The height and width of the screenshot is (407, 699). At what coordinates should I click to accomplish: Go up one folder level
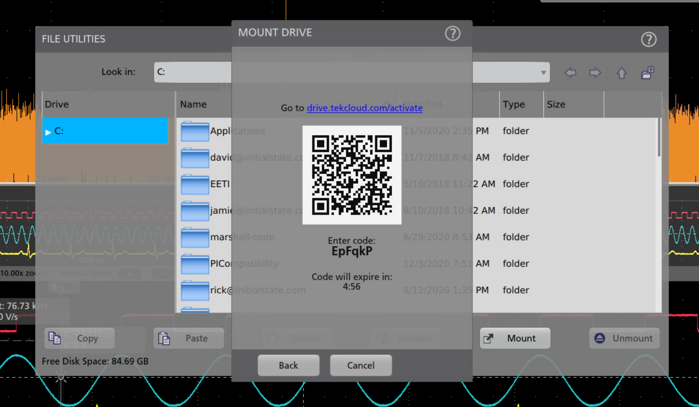click(622, 73)
